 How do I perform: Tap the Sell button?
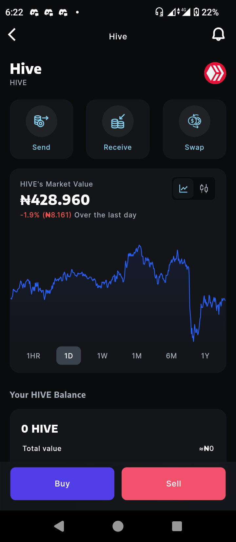(174, 484)
